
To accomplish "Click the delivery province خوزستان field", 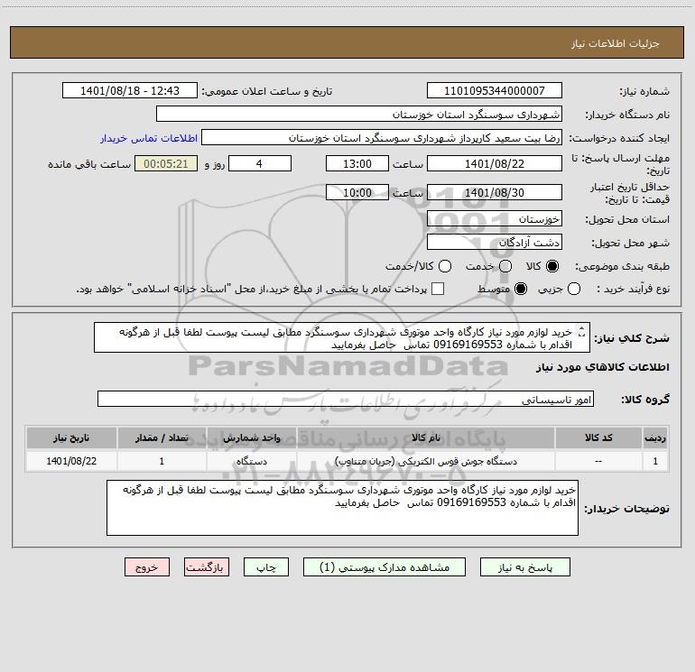I will 495,218.
